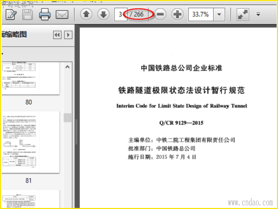
Task: Open the sign/edit document tool
Action: click(x=11, y=14)
